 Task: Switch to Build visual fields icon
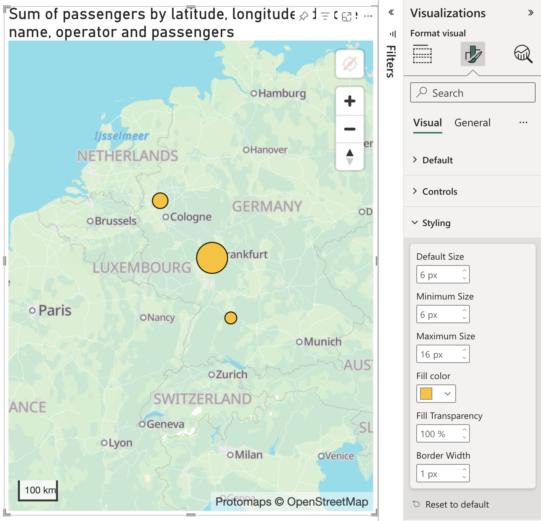(422, 54)
